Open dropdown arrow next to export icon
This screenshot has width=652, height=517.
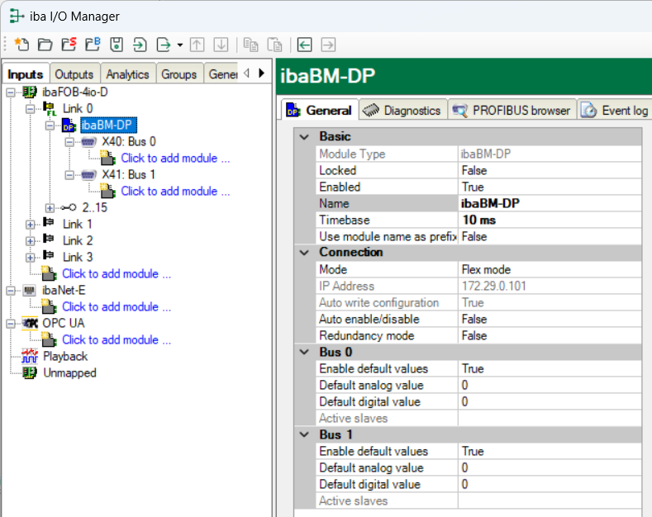click(180, 45)
